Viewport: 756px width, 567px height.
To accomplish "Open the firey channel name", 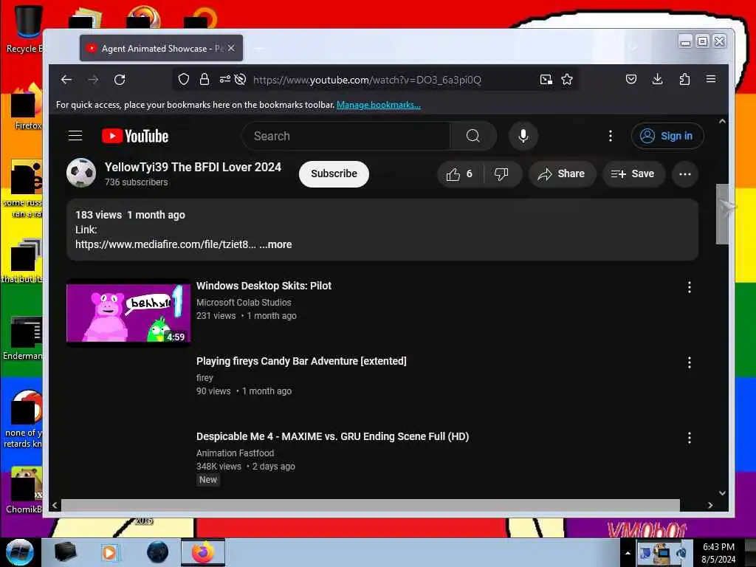I will 205,378.
